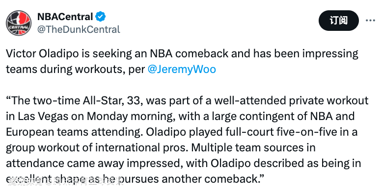
Task: Click the words "Las Vegas on Monday morning"
Action: [96, 117]
